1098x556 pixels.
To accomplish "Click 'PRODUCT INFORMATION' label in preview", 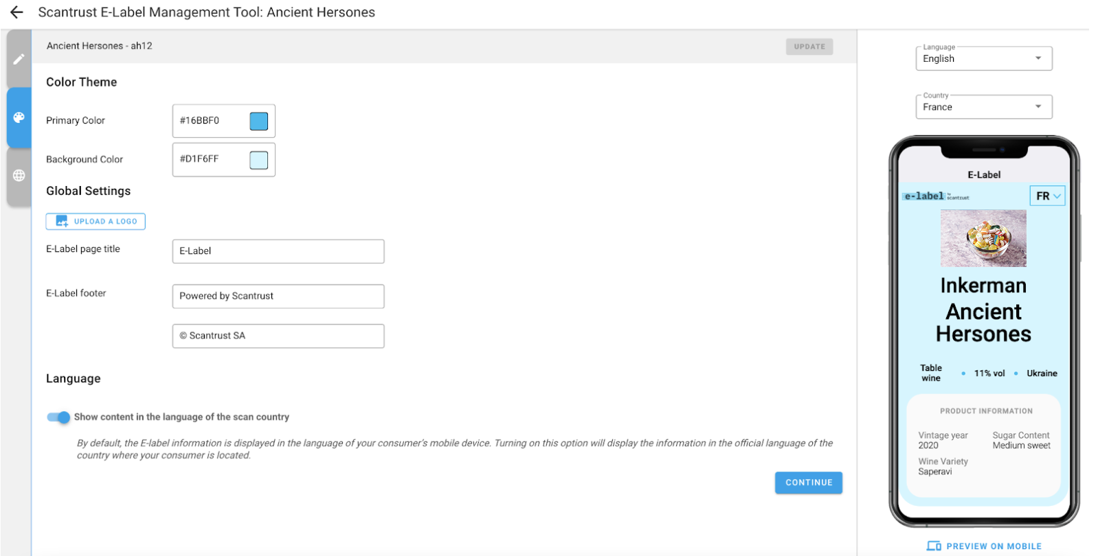I will tap(986, 411).
